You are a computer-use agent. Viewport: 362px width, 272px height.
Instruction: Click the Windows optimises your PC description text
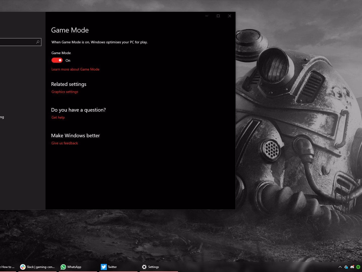pyautogui.click(x=100, y=42)
